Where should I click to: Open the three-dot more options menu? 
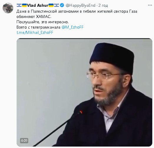click(150, 5)
